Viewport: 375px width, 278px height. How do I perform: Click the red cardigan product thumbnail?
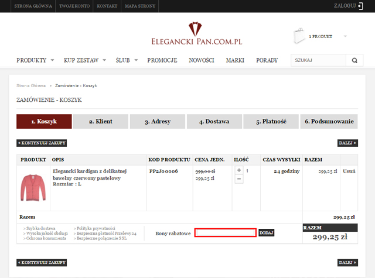33,188
